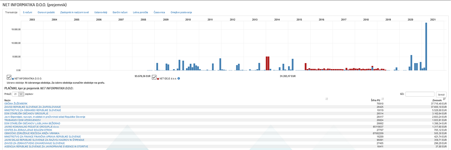Sort by Šifra PU column arrows
Screen dimensions: 451x150
(x=383, y=99)
